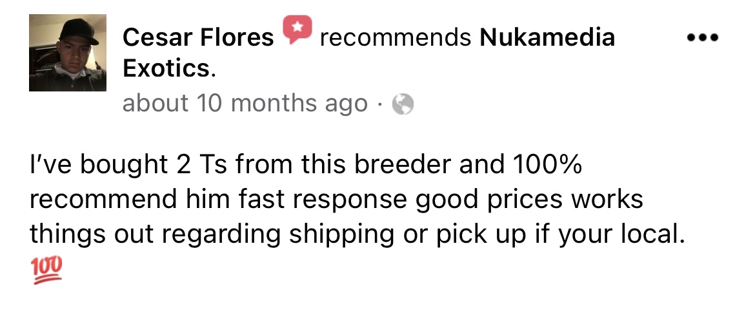Click the review line starting "I've bought 2 Ts"

point(306,164)
